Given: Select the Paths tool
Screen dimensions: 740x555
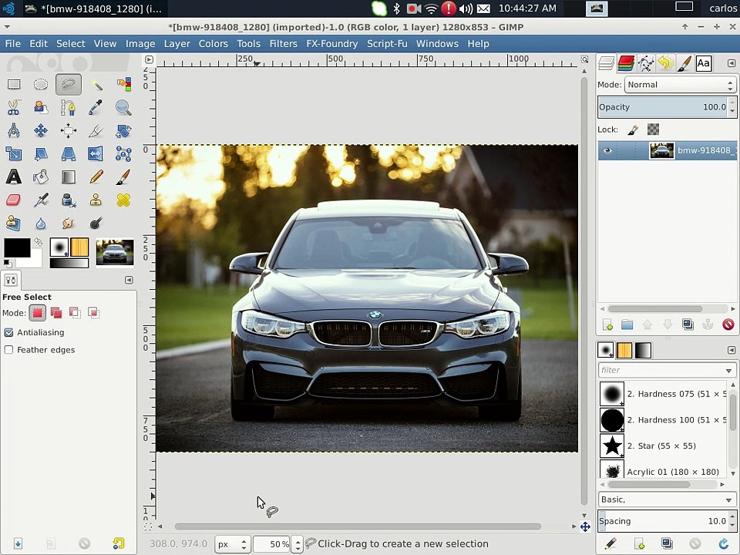Looking at the screenshot, I should (69, 108).
